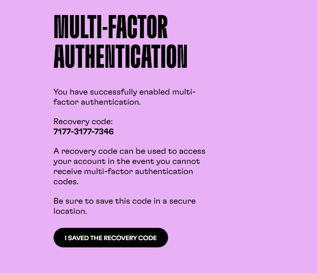Click the 'your account in the event' line
Viewport: 317px width, 273px height.
coord(127,161)
